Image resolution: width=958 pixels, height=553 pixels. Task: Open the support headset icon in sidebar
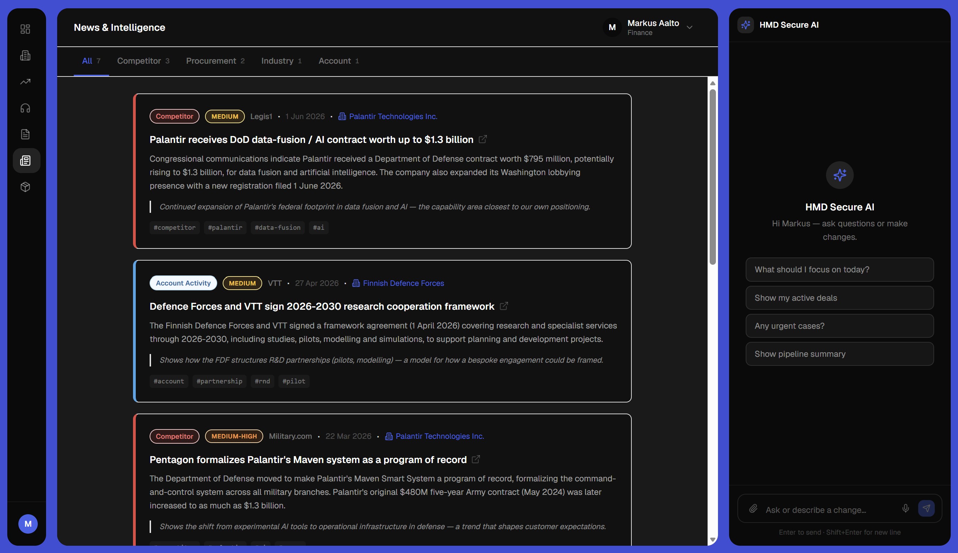[25, 108]
